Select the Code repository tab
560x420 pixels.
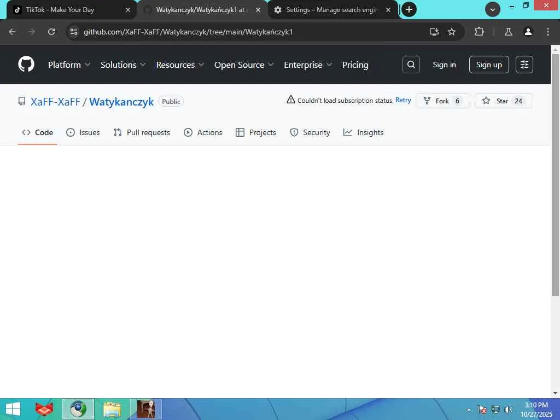click(x=38, y=132)
